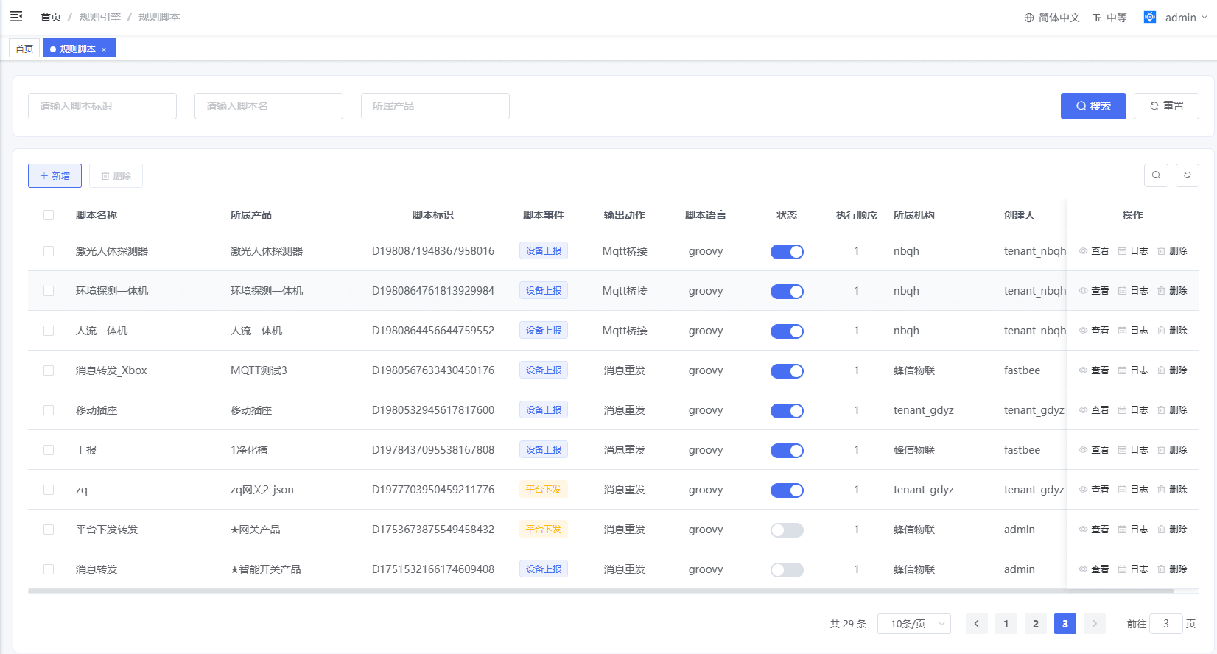Collapse the sidebar with hamburger icon
Image resolution: width=1217 pixels, height=654 pixels.
(x=16, y=16)
